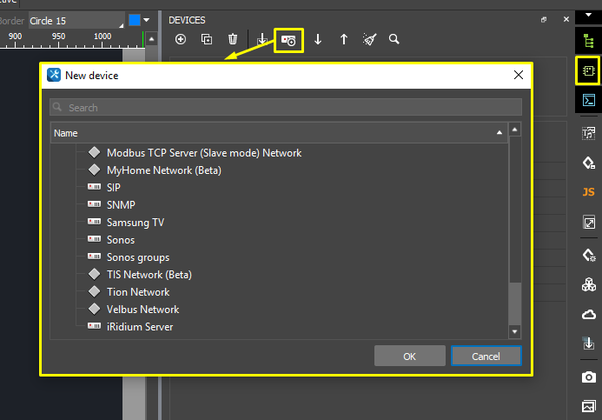The width and height of the screenshot is (602, 420).
Task: Click the camera screenshot sidebar icon
Action: pyautogui.click(x=589, y=377)
